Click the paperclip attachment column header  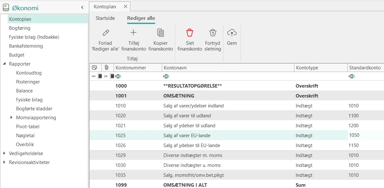107,67
